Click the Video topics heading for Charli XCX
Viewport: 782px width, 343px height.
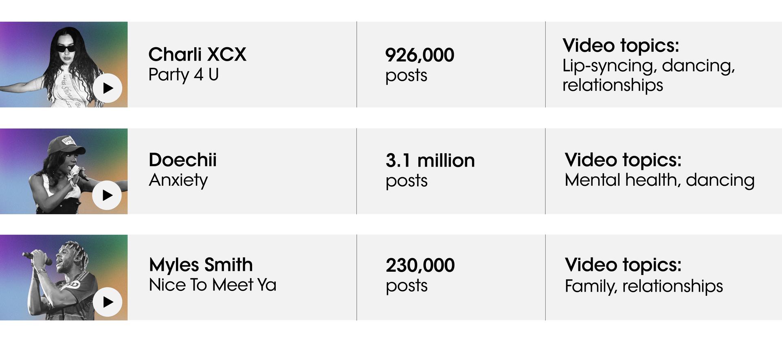[621, 45]
